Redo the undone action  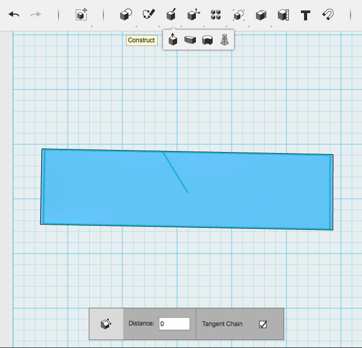click(36, 15)
